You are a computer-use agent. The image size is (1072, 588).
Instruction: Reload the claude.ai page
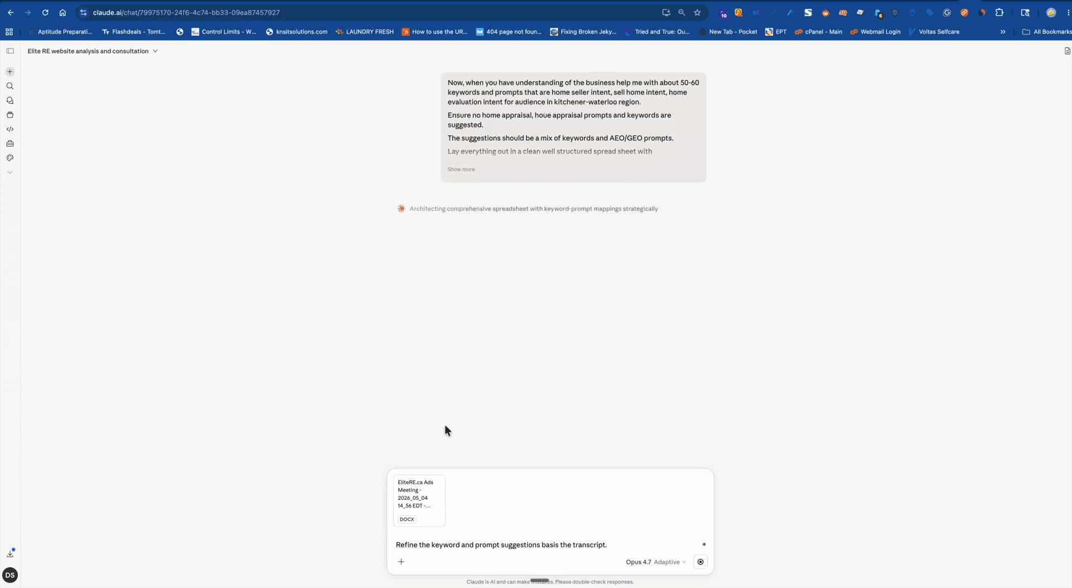point(45,12)
